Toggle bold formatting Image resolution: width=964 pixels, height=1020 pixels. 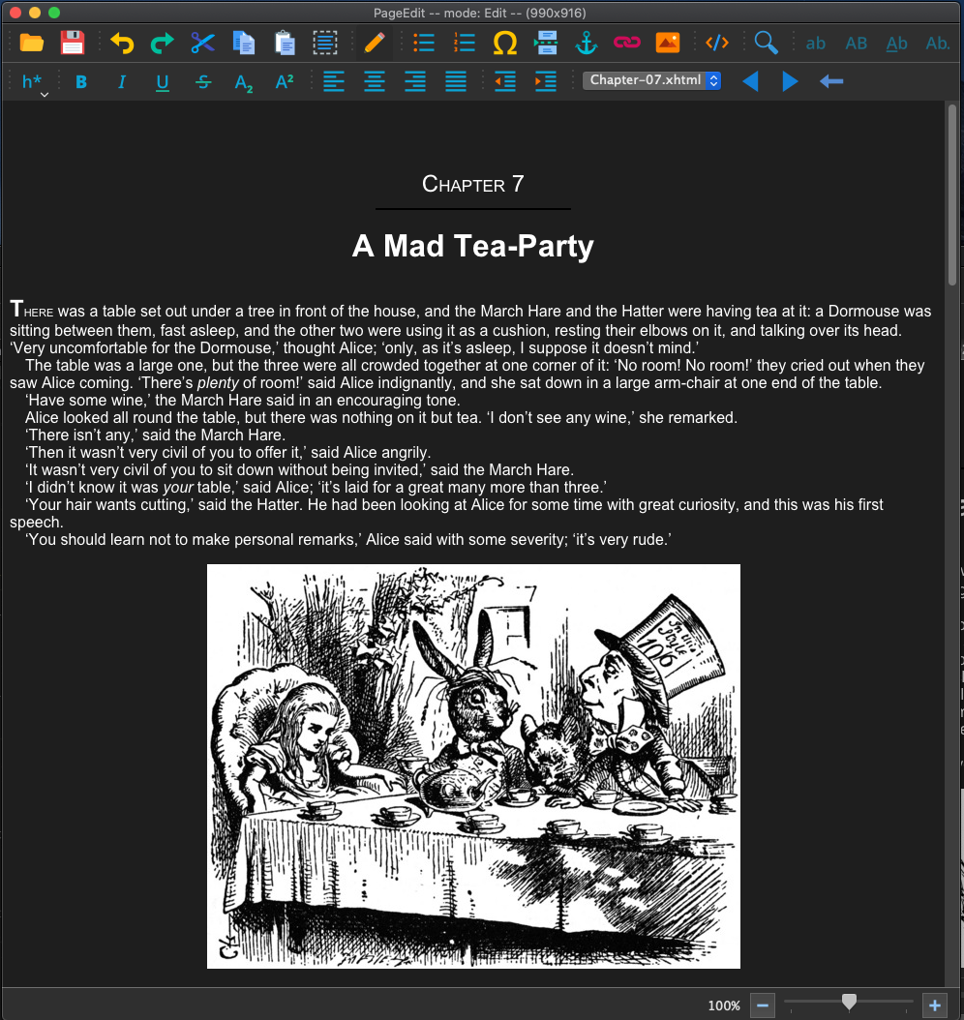[x=81, y=82]
